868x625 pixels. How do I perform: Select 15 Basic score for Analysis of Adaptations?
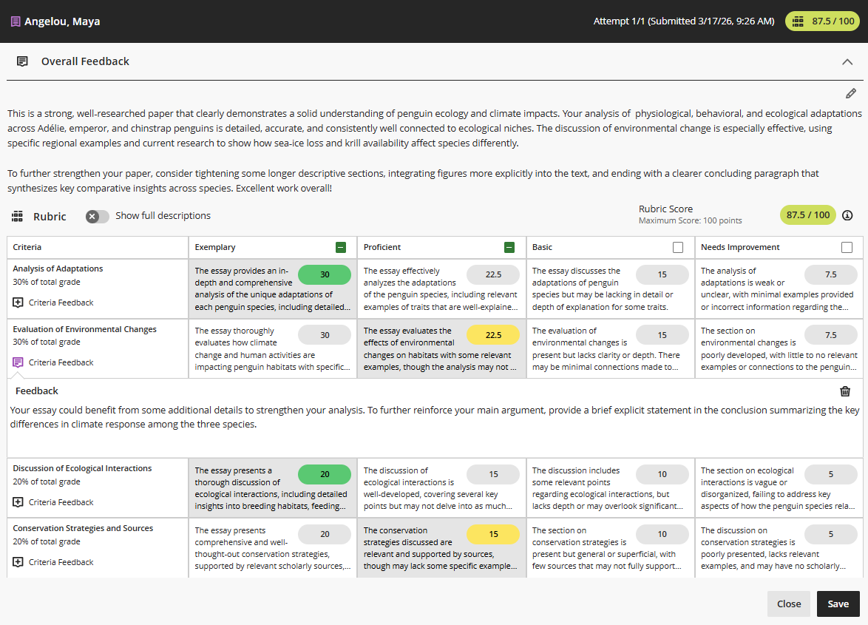pyautogui.click(x=662, y=274)
